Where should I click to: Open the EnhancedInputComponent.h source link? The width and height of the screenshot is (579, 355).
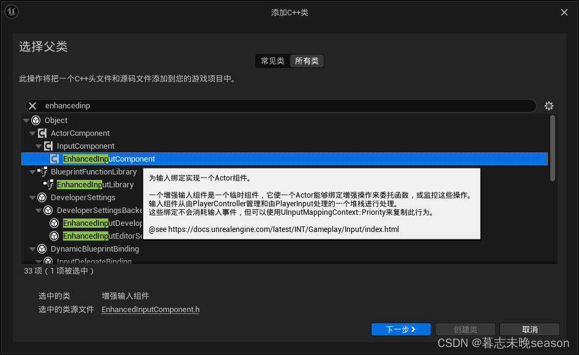click(x=151, y=310)
